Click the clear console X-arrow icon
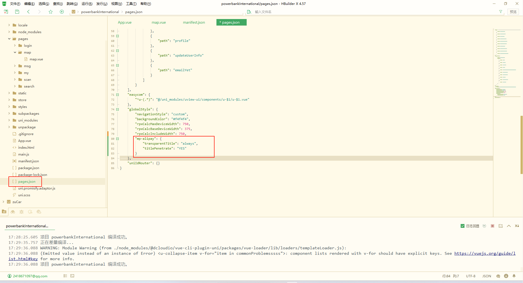Viewport: 523px width, 283px height. coord(517,226)
